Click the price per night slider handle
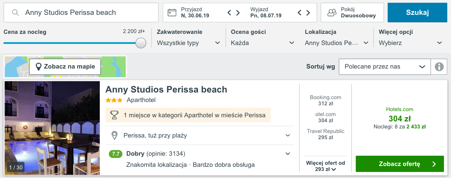 (x=141, y=43)
